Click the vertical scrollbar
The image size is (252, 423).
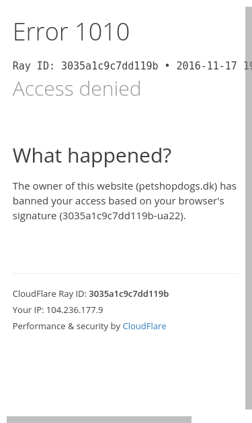pyautogui.click(x=249, y=208)
